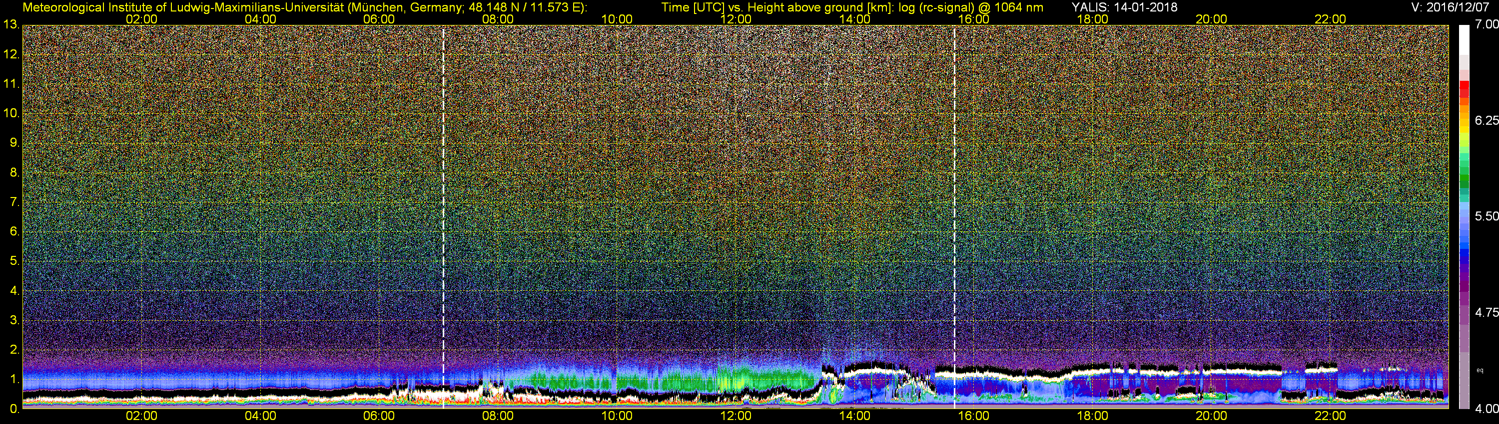
Task: Click the white dashed vertical marker after 06:00
Action: 443,217
